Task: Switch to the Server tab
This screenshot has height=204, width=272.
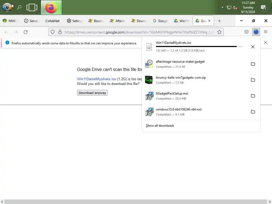Action: click(x=31, y=21)
